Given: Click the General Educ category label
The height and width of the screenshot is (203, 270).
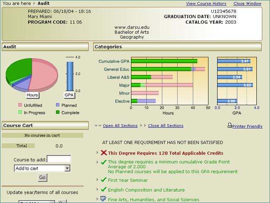Looking at the screenshot, I should (117, 69).
